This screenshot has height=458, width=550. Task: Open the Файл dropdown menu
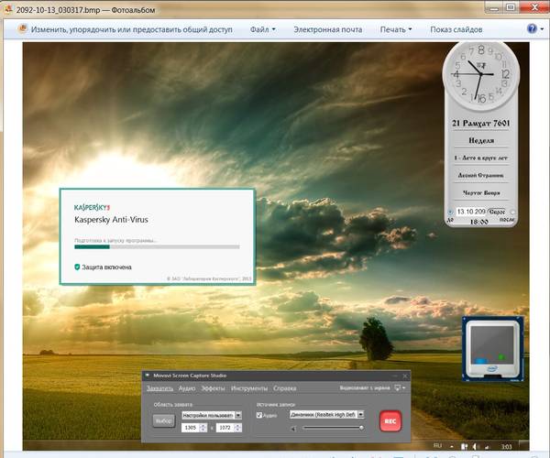pos(260,29)
